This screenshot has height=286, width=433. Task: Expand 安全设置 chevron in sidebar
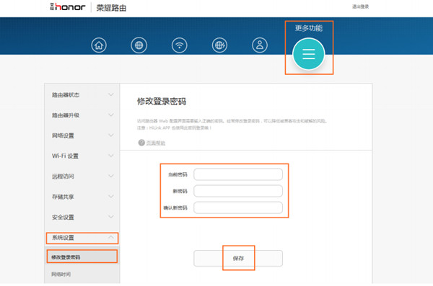click(111, 217)
